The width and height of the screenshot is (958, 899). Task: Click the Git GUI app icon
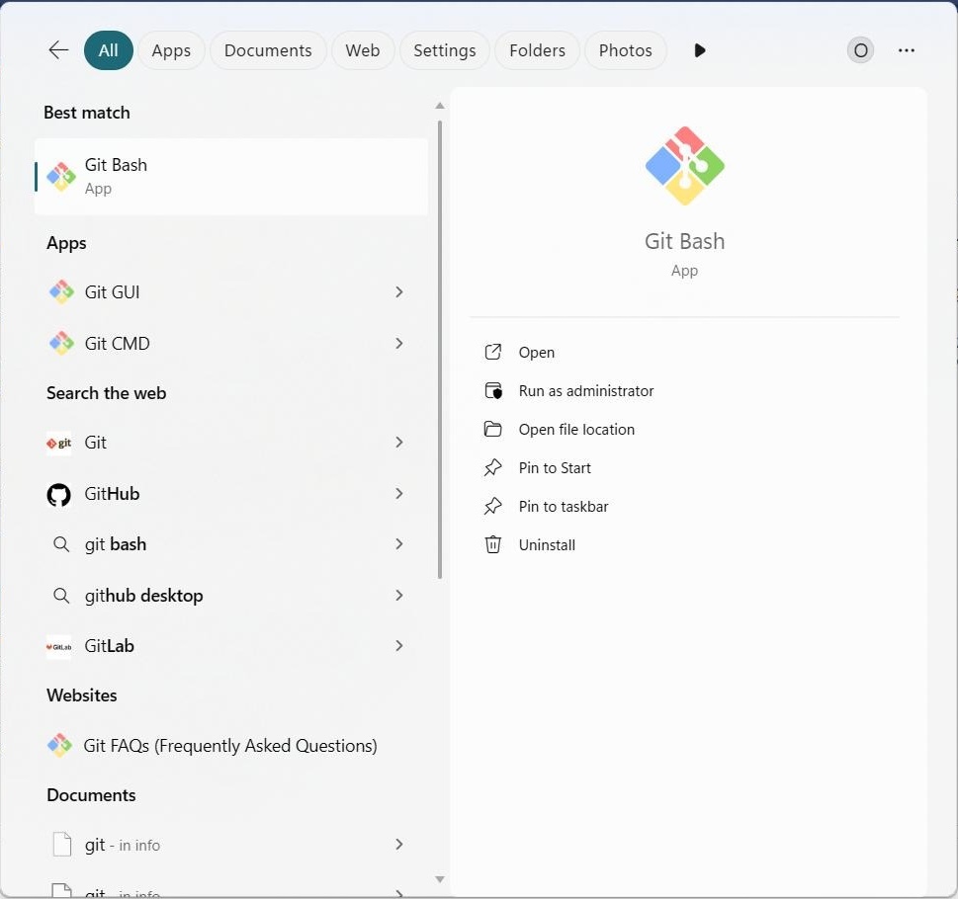[61, 292]
